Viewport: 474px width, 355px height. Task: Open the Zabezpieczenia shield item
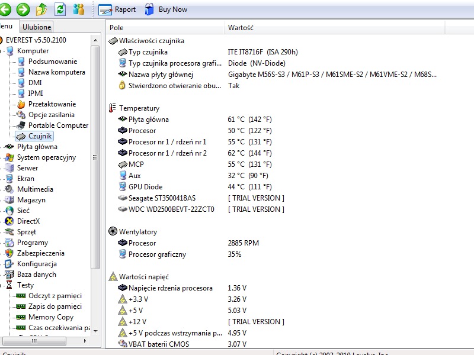click(x=41, y=253)
